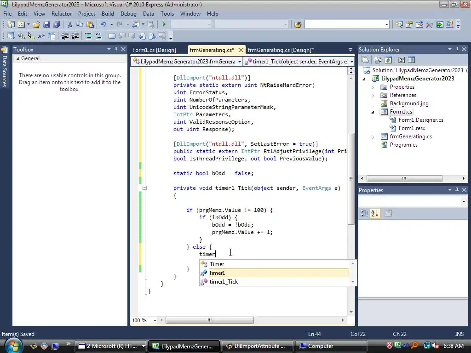This screenshot has height=353, width=471.
Task: Click Decrease Line Indent in text editor toolbar
Action: [65, 36]
